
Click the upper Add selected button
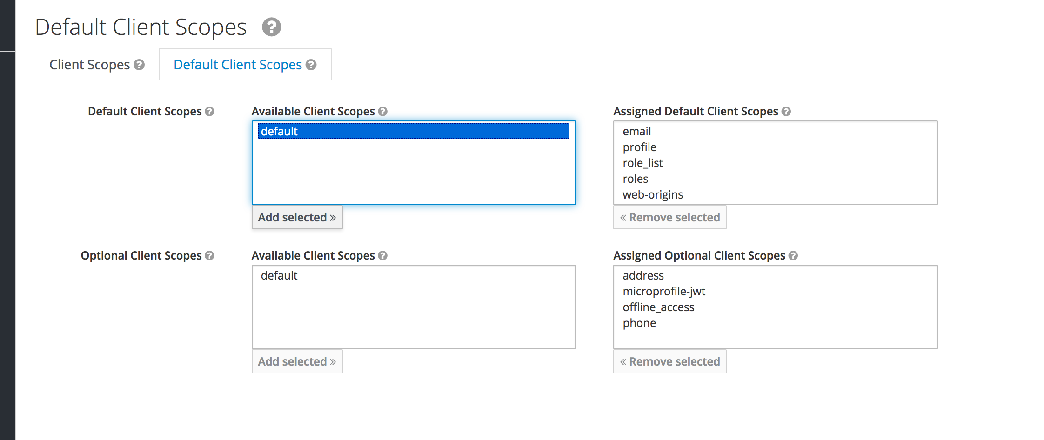(297, 217)
